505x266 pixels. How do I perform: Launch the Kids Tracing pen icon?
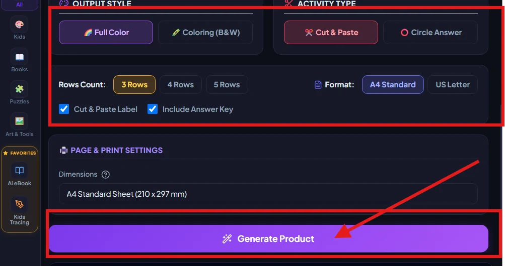pos(19,204)
